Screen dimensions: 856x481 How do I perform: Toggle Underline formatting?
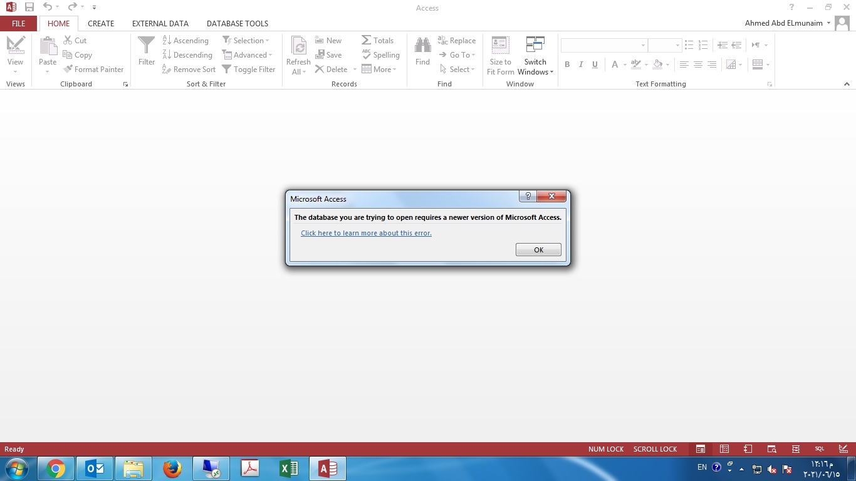pyautogui.click(x=595, y=65)
